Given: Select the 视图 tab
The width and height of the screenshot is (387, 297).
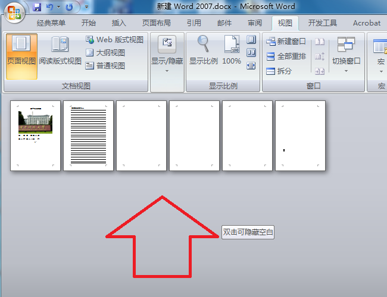Looking at the screenshot, I should (285, 23).
